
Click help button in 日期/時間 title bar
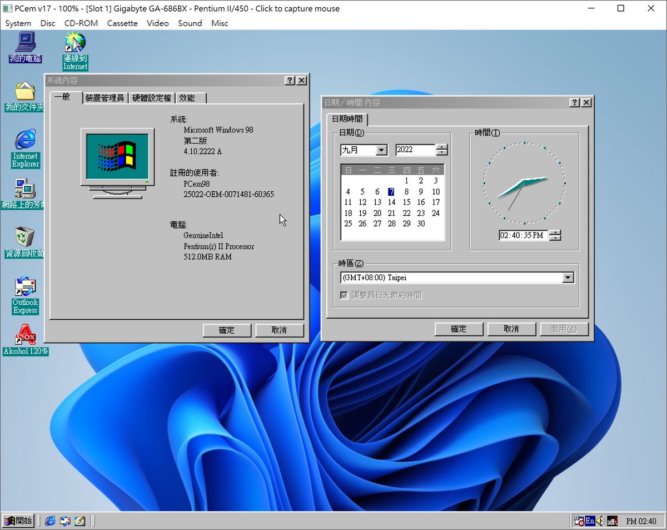pos(575,103)
